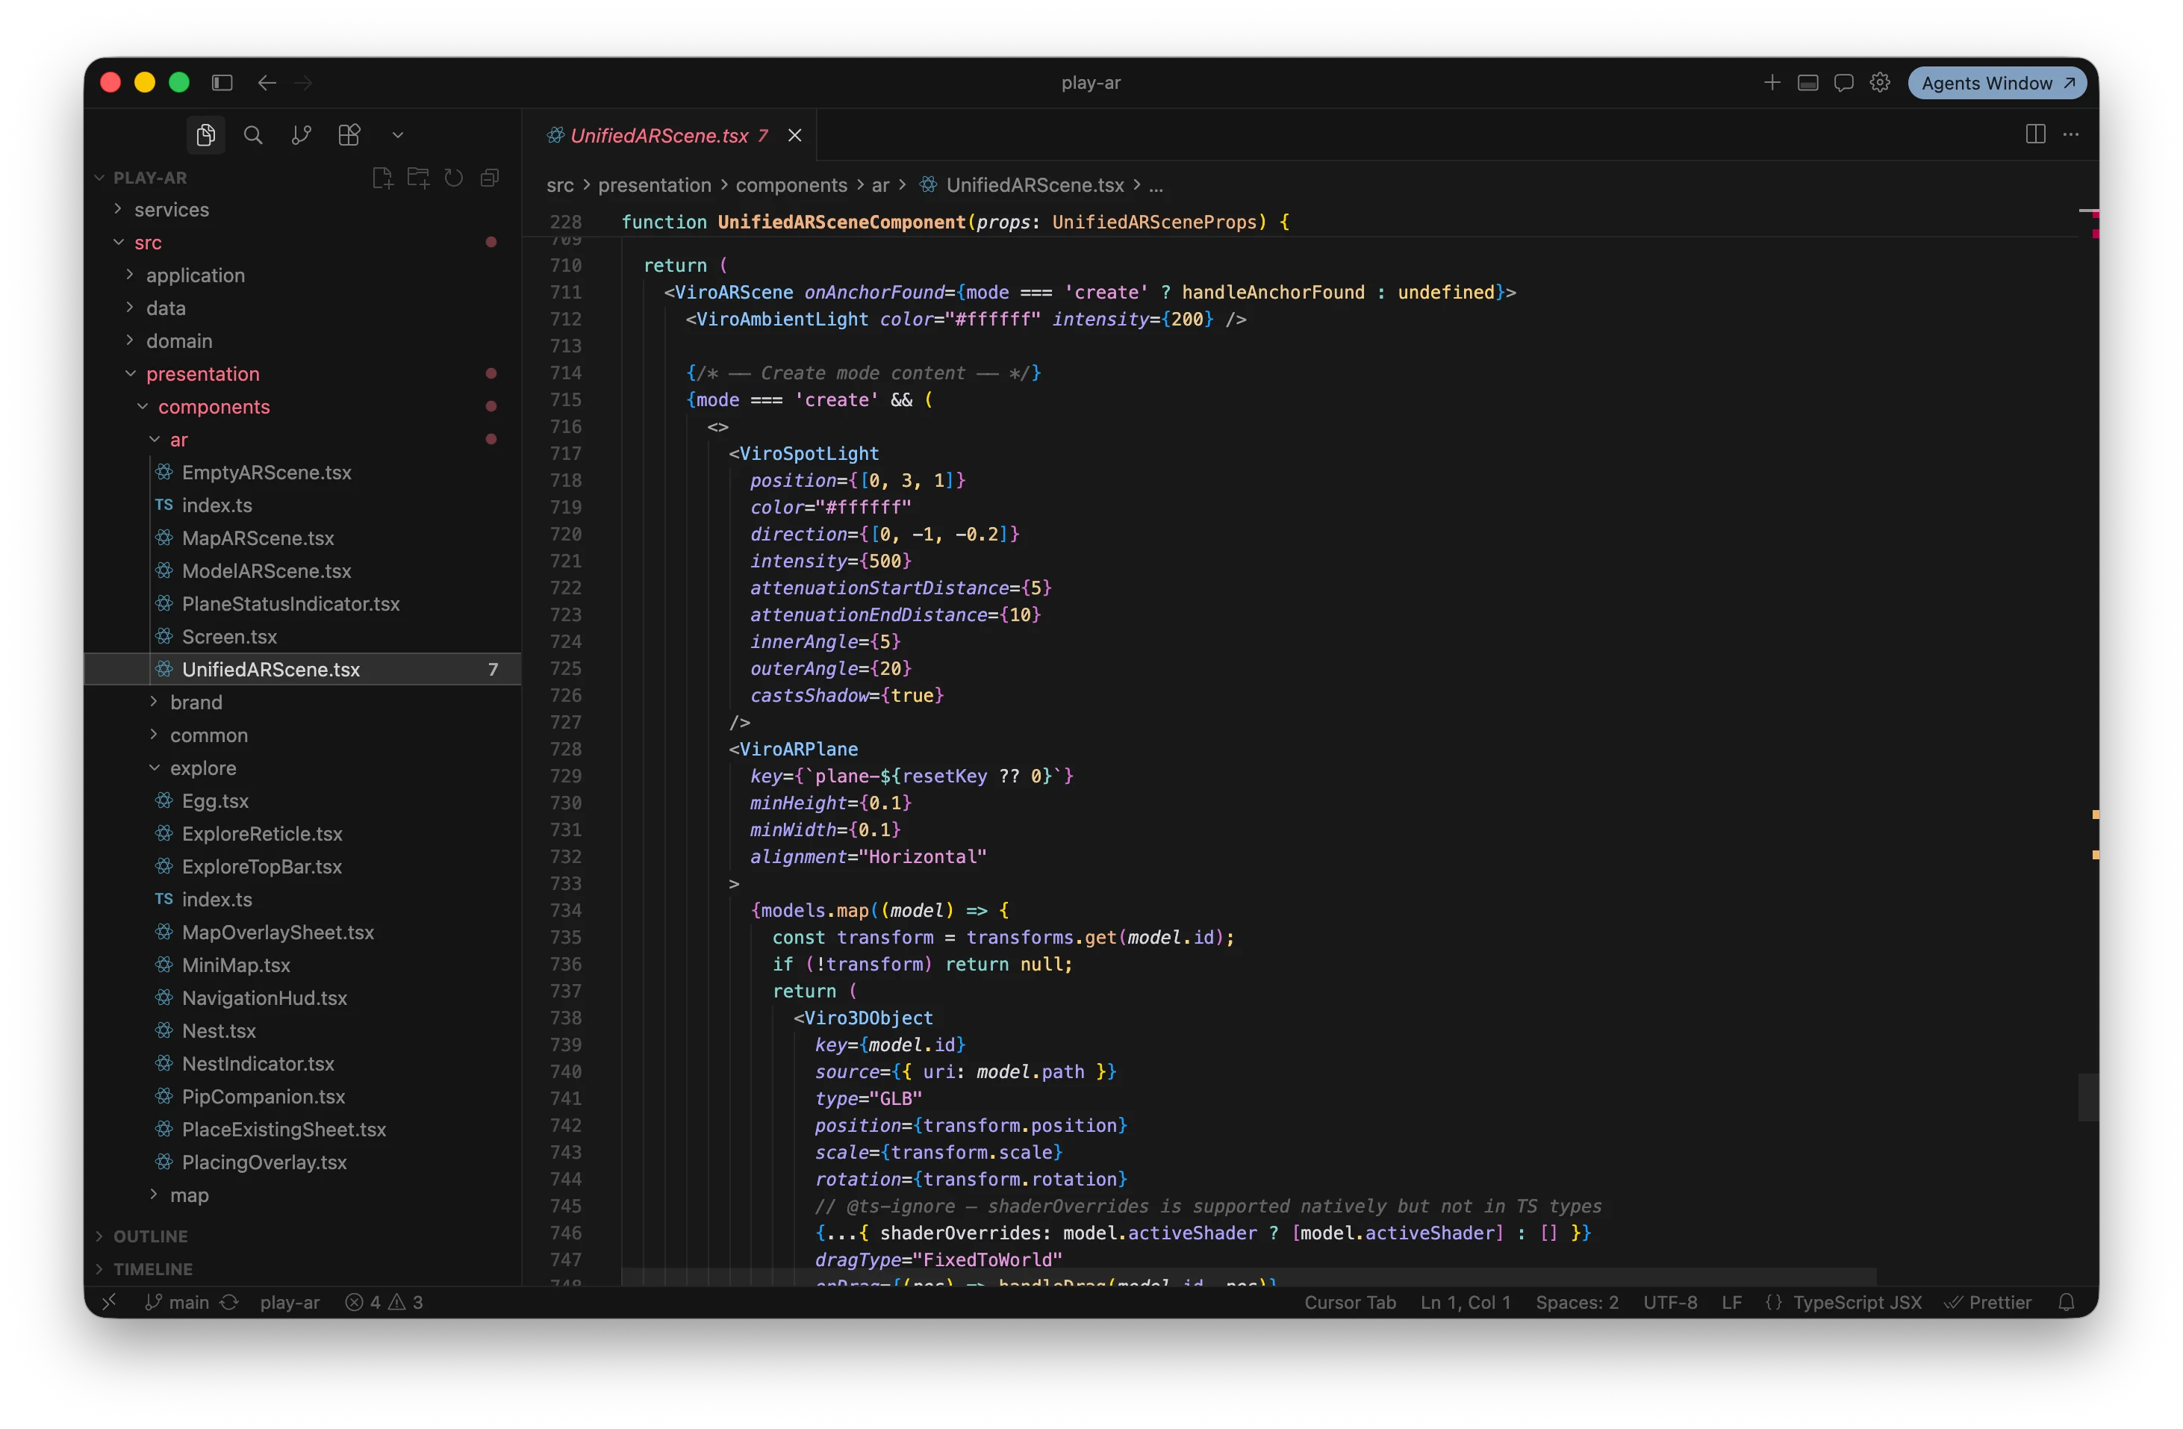Close the UnifiedARScene.tsx tab
2183x1429 pixels.
(794, 135)
